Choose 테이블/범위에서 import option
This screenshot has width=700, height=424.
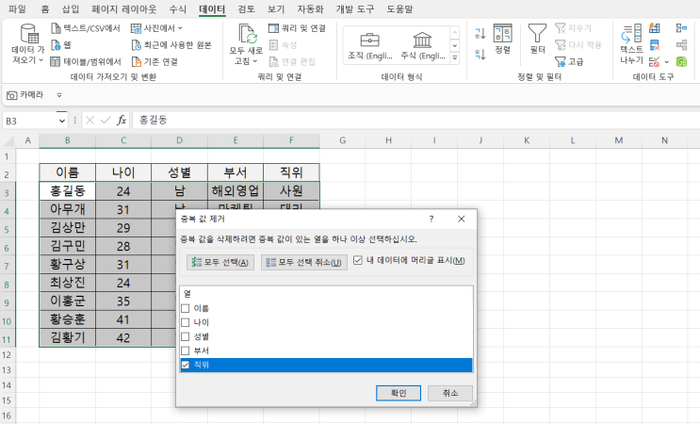tap(86, 61)
